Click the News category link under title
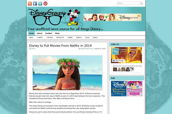This screenshot has height=114, width=172. pyautogui.click(x=33, y=49)
